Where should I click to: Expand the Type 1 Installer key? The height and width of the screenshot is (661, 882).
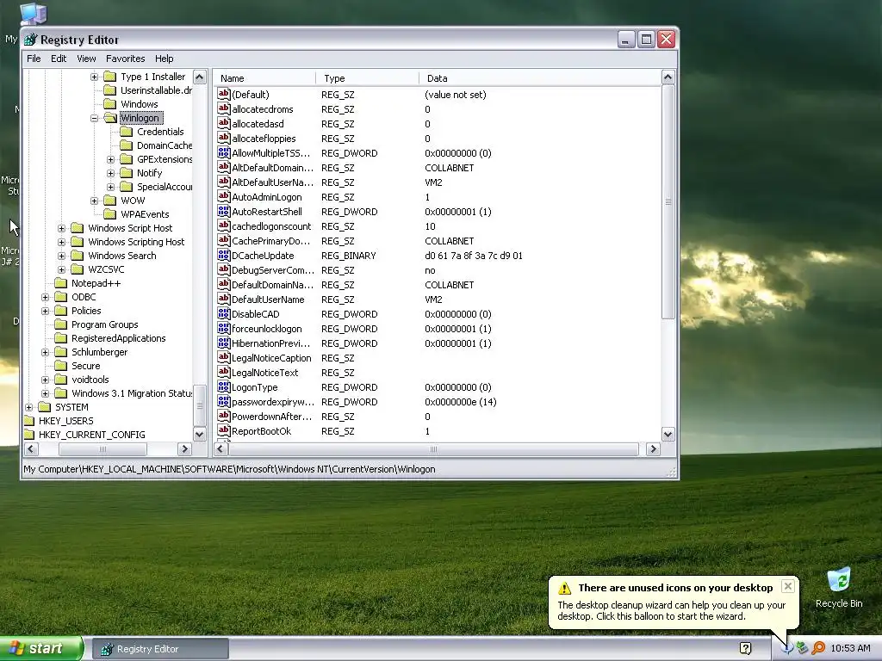[95, 77]
